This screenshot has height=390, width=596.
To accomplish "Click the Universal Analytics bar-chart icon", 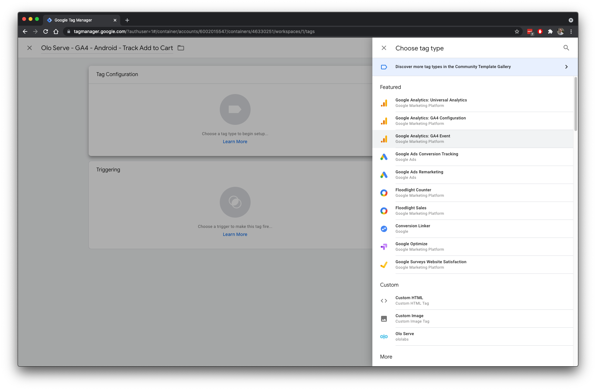I will [x=384, y=103].
